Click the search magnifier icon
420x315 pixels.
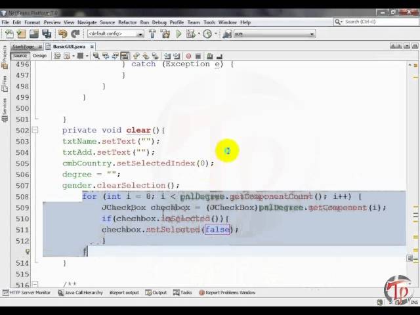[337, 22]
